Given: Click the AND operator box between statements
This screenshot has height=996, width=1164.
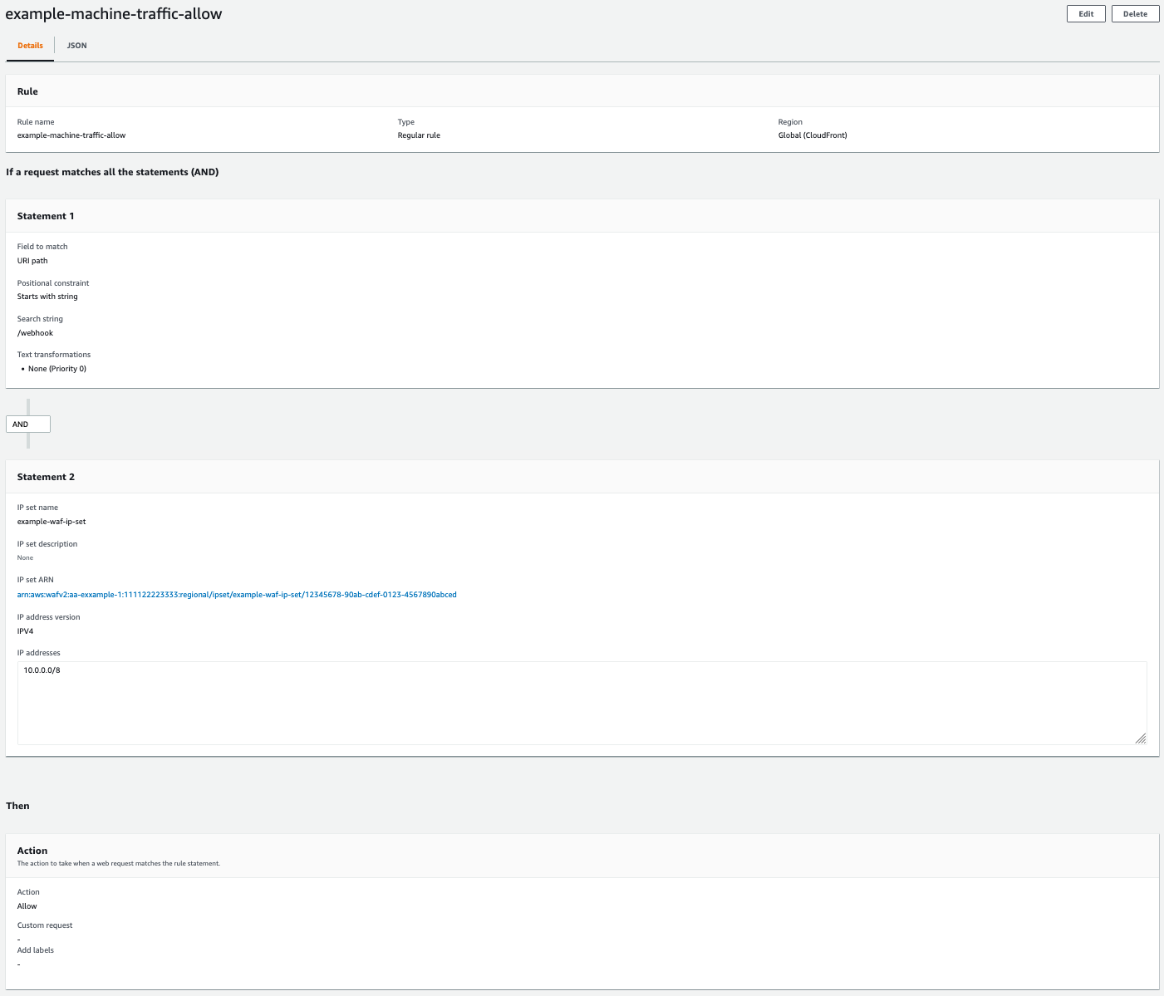Looking at the screenshot, I should click(x=28, y=424).
